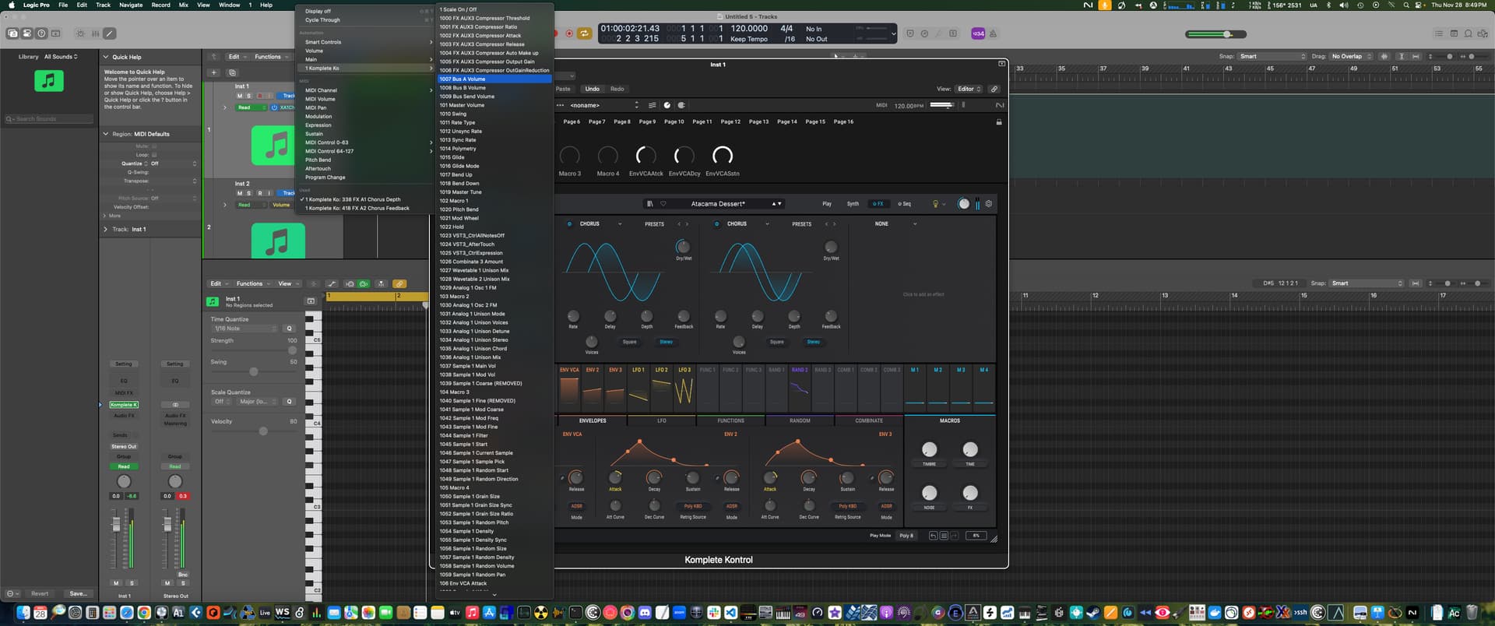Click the page lock icon
1495x626 pixels.
[x=999, y=122]
